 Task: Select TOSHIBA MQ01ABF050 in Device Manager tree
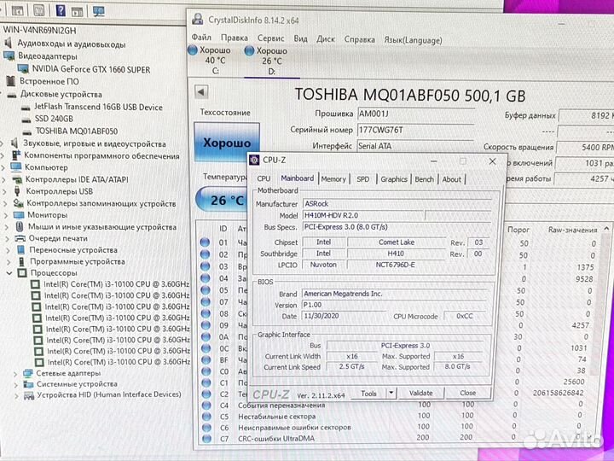coord(77,131)
